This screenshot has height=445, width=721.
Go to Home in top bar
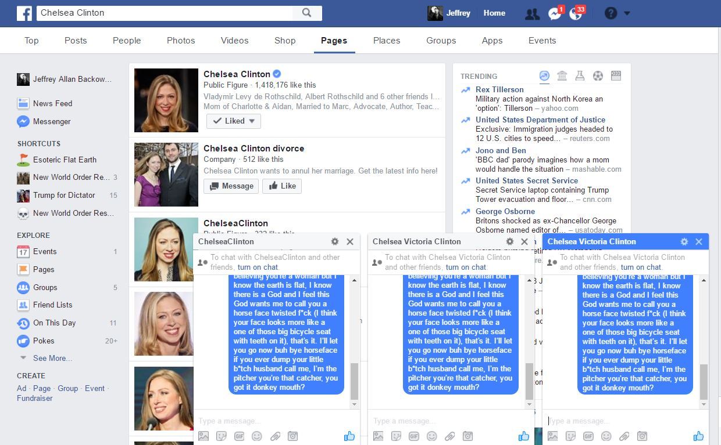tap(494, 13)
